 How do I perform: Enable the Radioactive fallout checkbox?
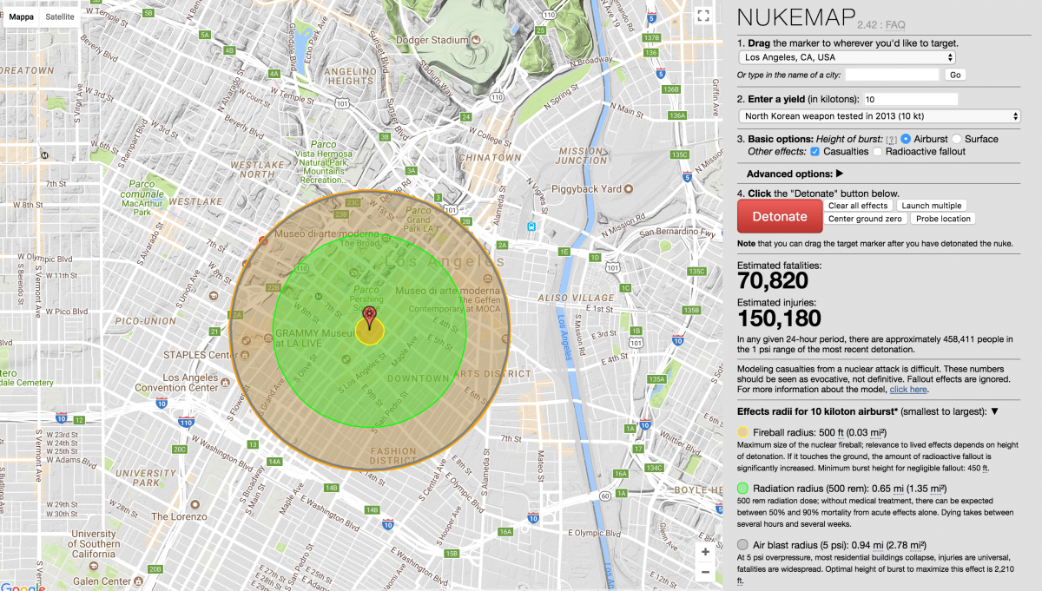pyautogui.click(x=879, y=152)
